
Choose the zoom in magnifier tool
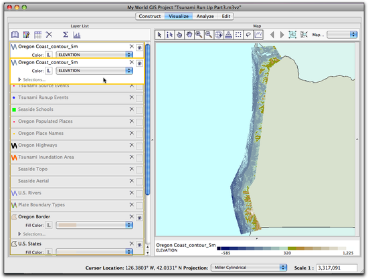tap(199, 35)
